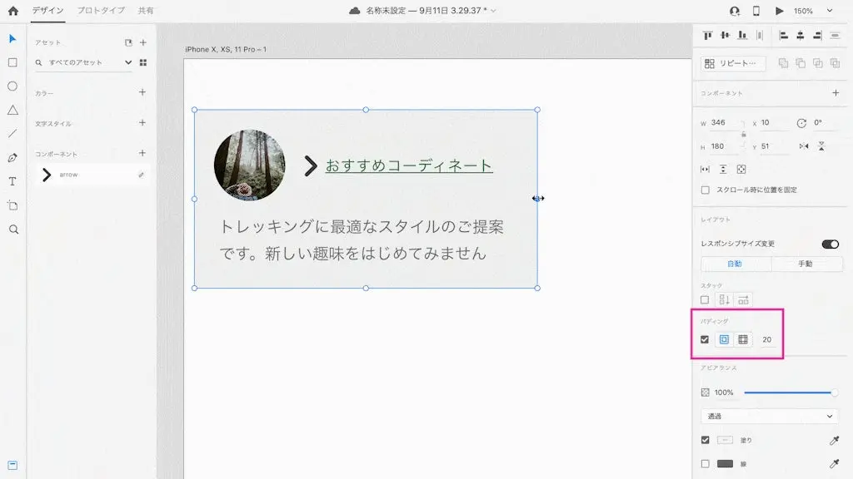Select the 手動 resize option

coord(806,264)
